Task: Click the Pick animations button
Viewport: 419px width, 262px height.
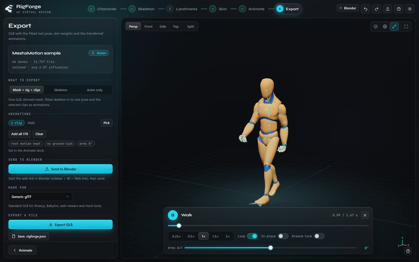Action: pyautogui.click(x=107, y=123)
